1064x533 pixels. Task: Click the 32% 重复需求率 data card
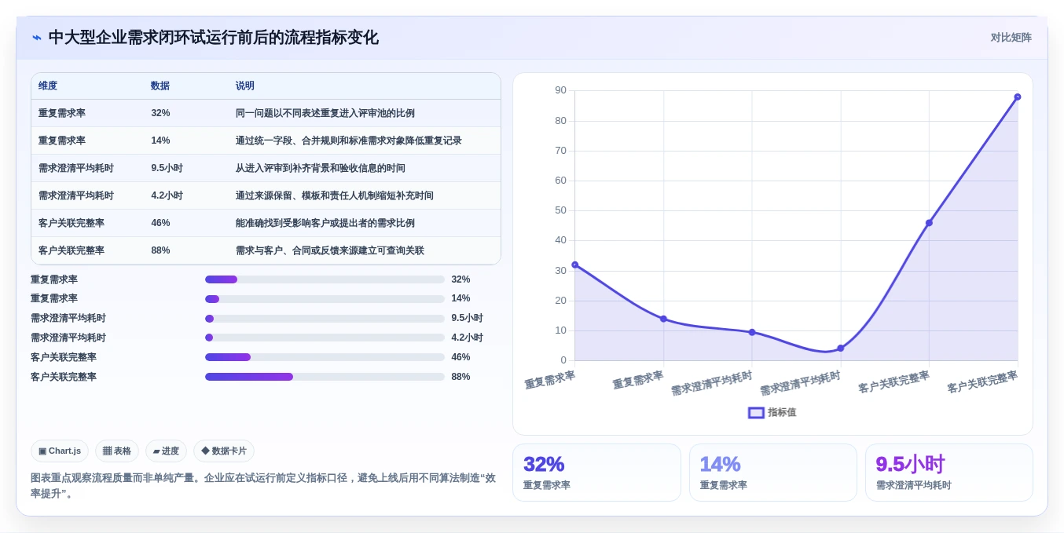tap(596, 473)
